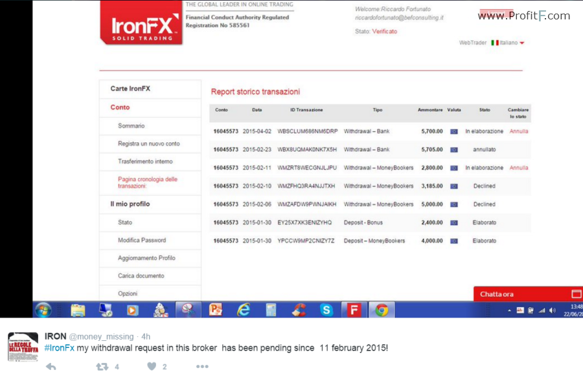This screenshot has height=381, width=583.
Task: Click Annulla for the 2015-04-02 withdrawal
Action: click(519, 131)
